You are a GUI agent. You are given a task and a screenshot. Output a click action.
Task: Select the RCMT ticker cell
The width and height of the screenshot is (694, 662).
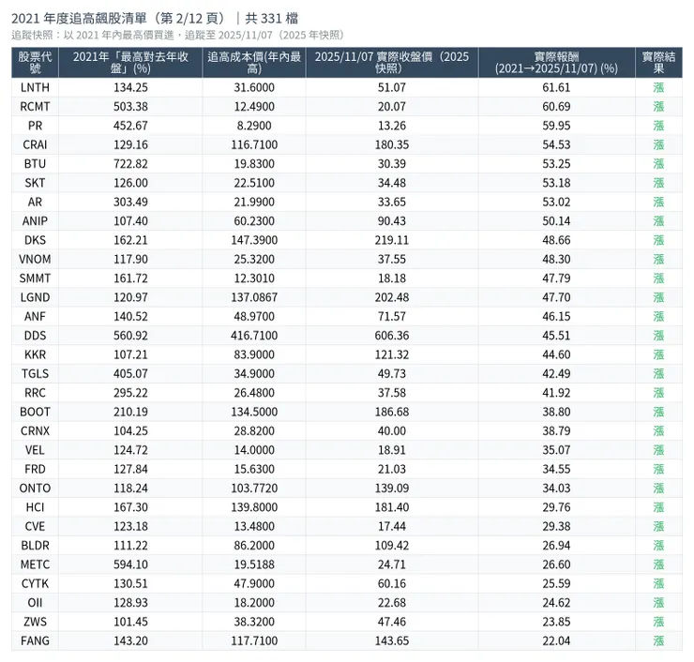click(x=35, y=107)
